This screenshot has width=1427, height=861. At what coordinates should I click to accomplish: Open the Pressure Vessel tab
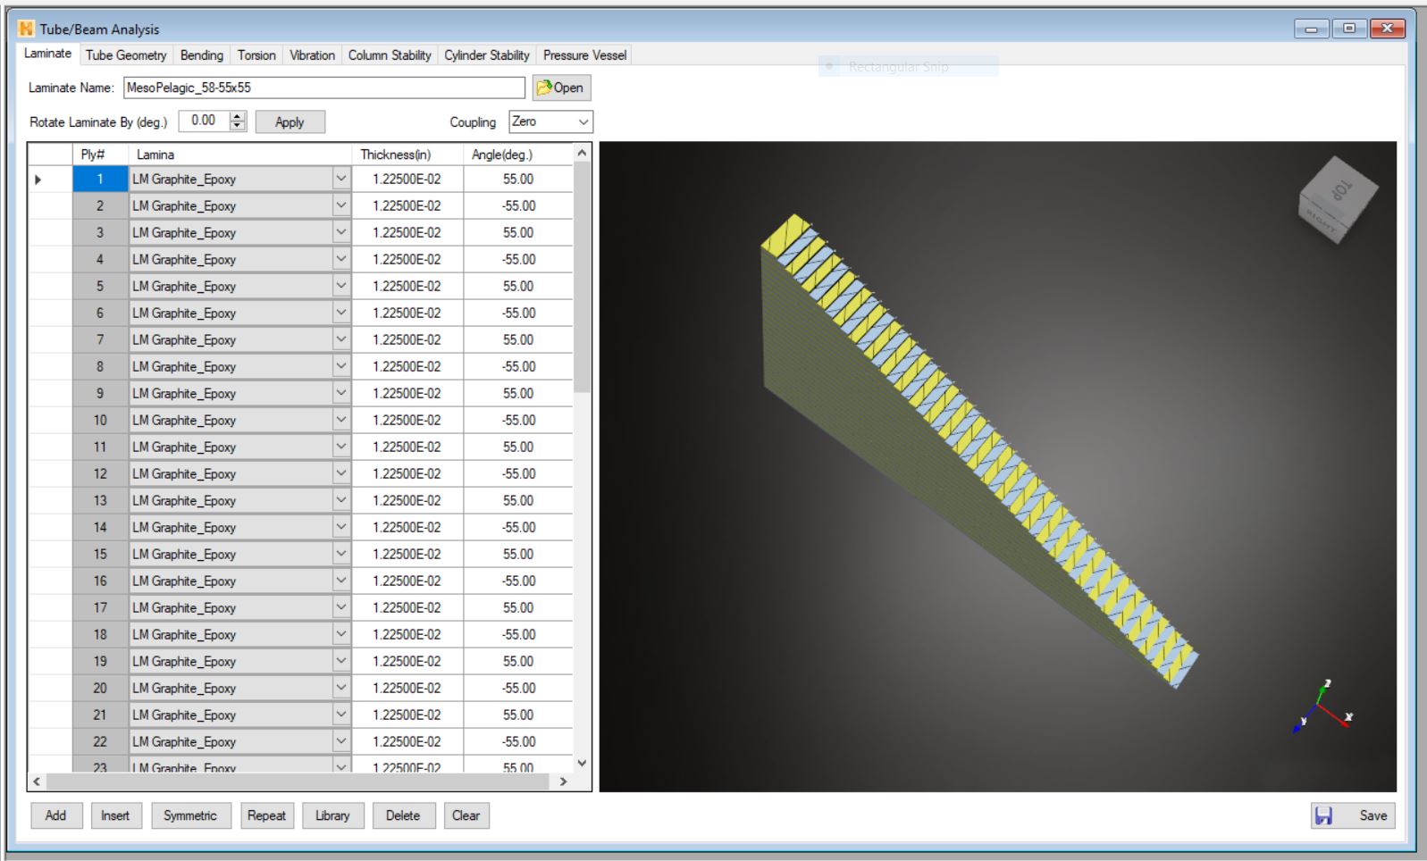pyautogui.click(x=584, y=55)
